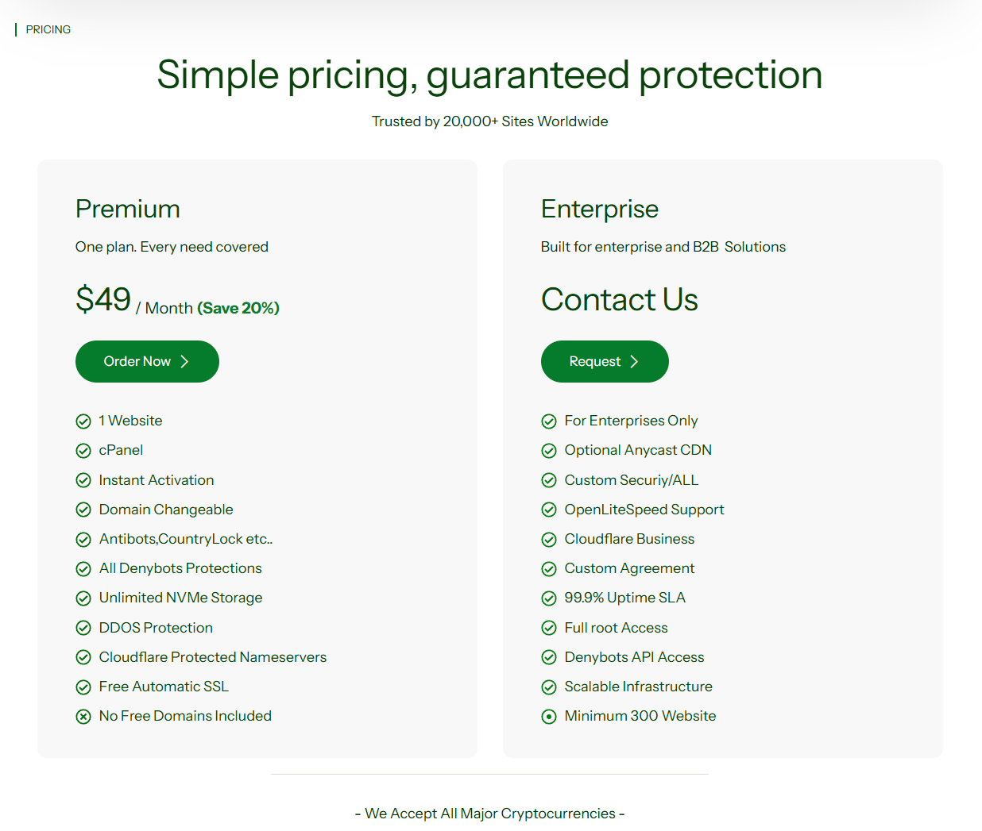Select the Premium plan heading
The image size is (982, 831).
128,209
